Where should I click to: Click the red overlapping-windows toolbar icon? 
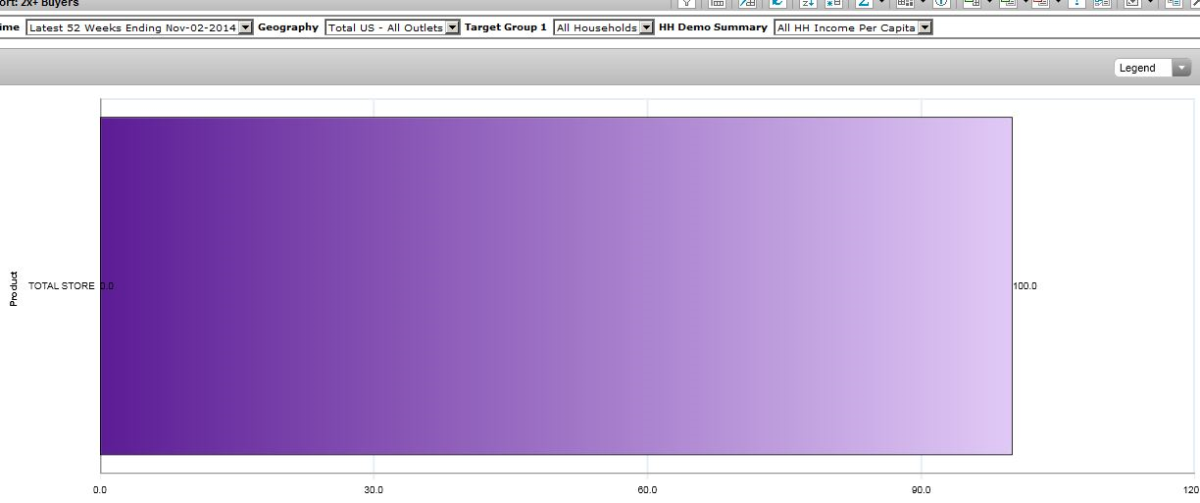(1040, 3)
